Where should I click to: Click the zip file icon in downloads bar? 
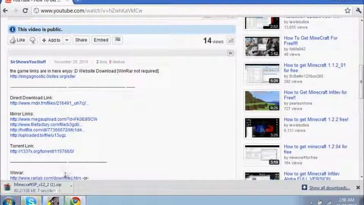tap(7, 187)
